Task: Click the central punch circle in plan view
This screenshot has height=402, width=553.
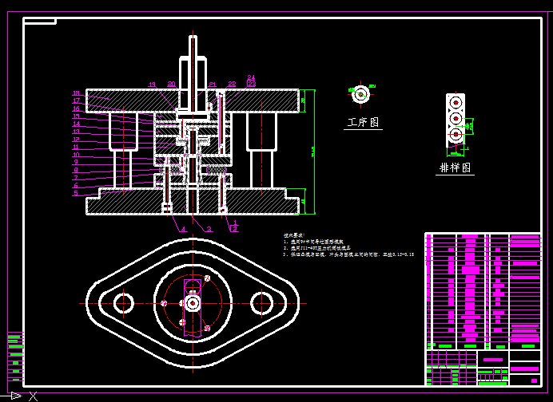Action: coord(193,303)
